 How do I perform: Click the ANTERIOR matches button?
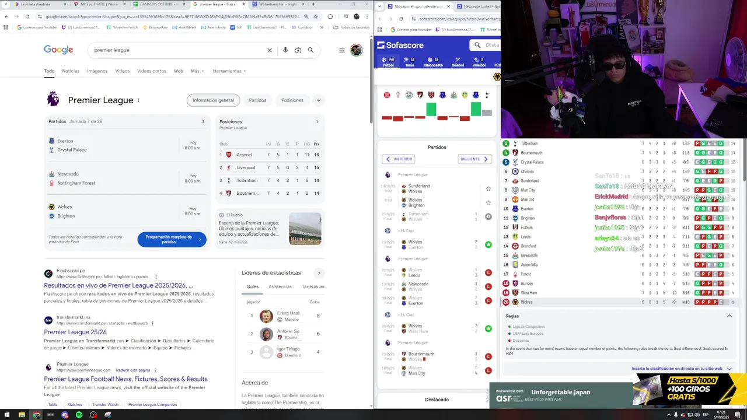point(399,159)
